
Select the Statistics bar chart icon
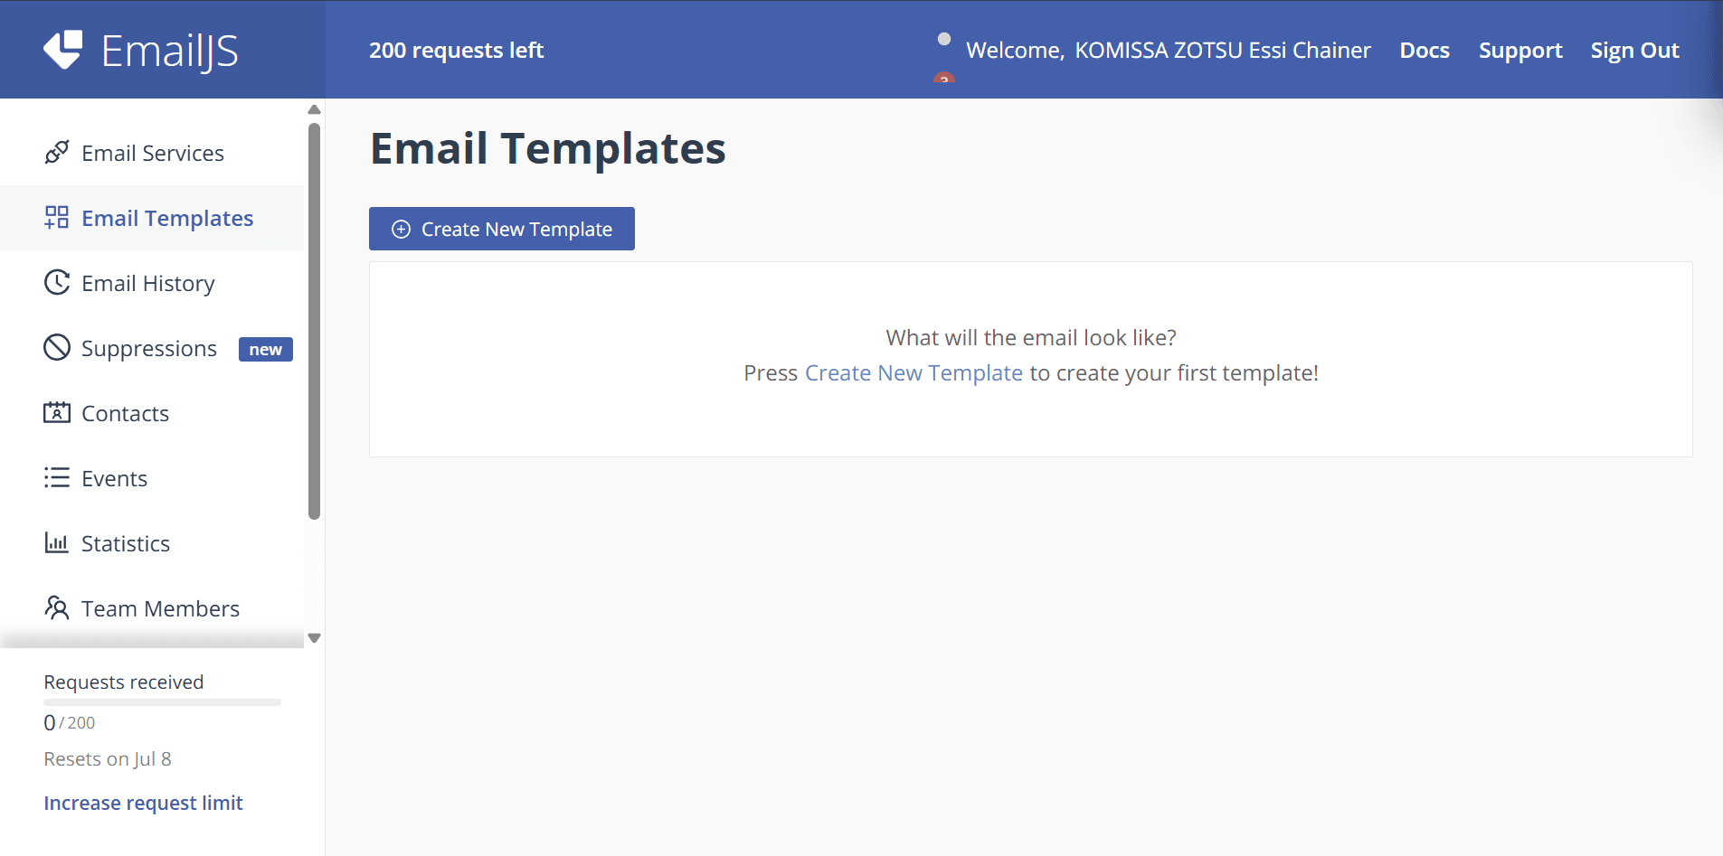56,542
